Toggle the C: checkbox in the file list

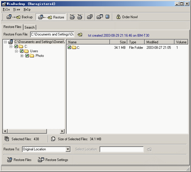point(69,47)
